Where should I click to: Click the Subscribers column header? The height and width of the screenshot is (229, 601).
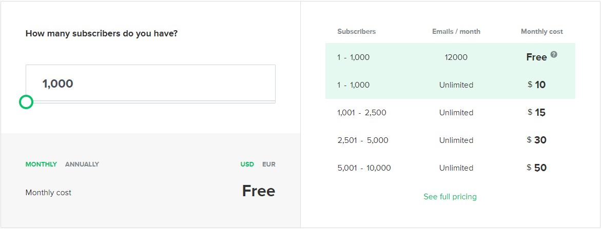pyautogui.click(x=357, y=31)
